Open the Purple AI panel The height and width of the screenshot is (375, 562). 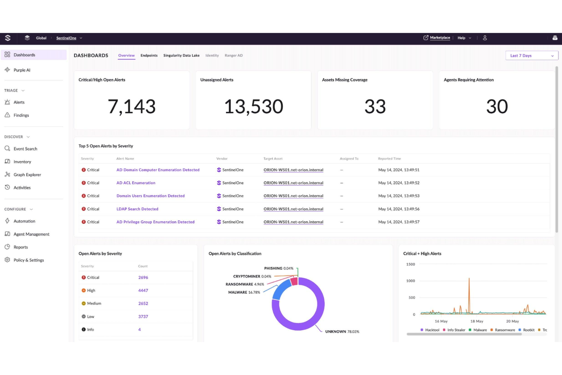pyautogui.click(x=21, y=70)
